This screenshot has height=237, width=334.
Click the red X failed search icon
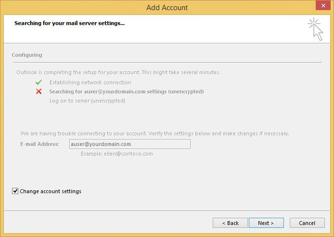pyautogui.click(x=39, y=92)
